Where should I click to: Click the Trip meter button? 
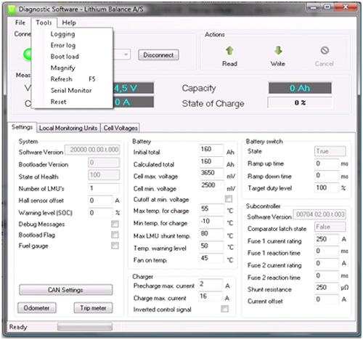pyautogui.click(x=93, y=308)
